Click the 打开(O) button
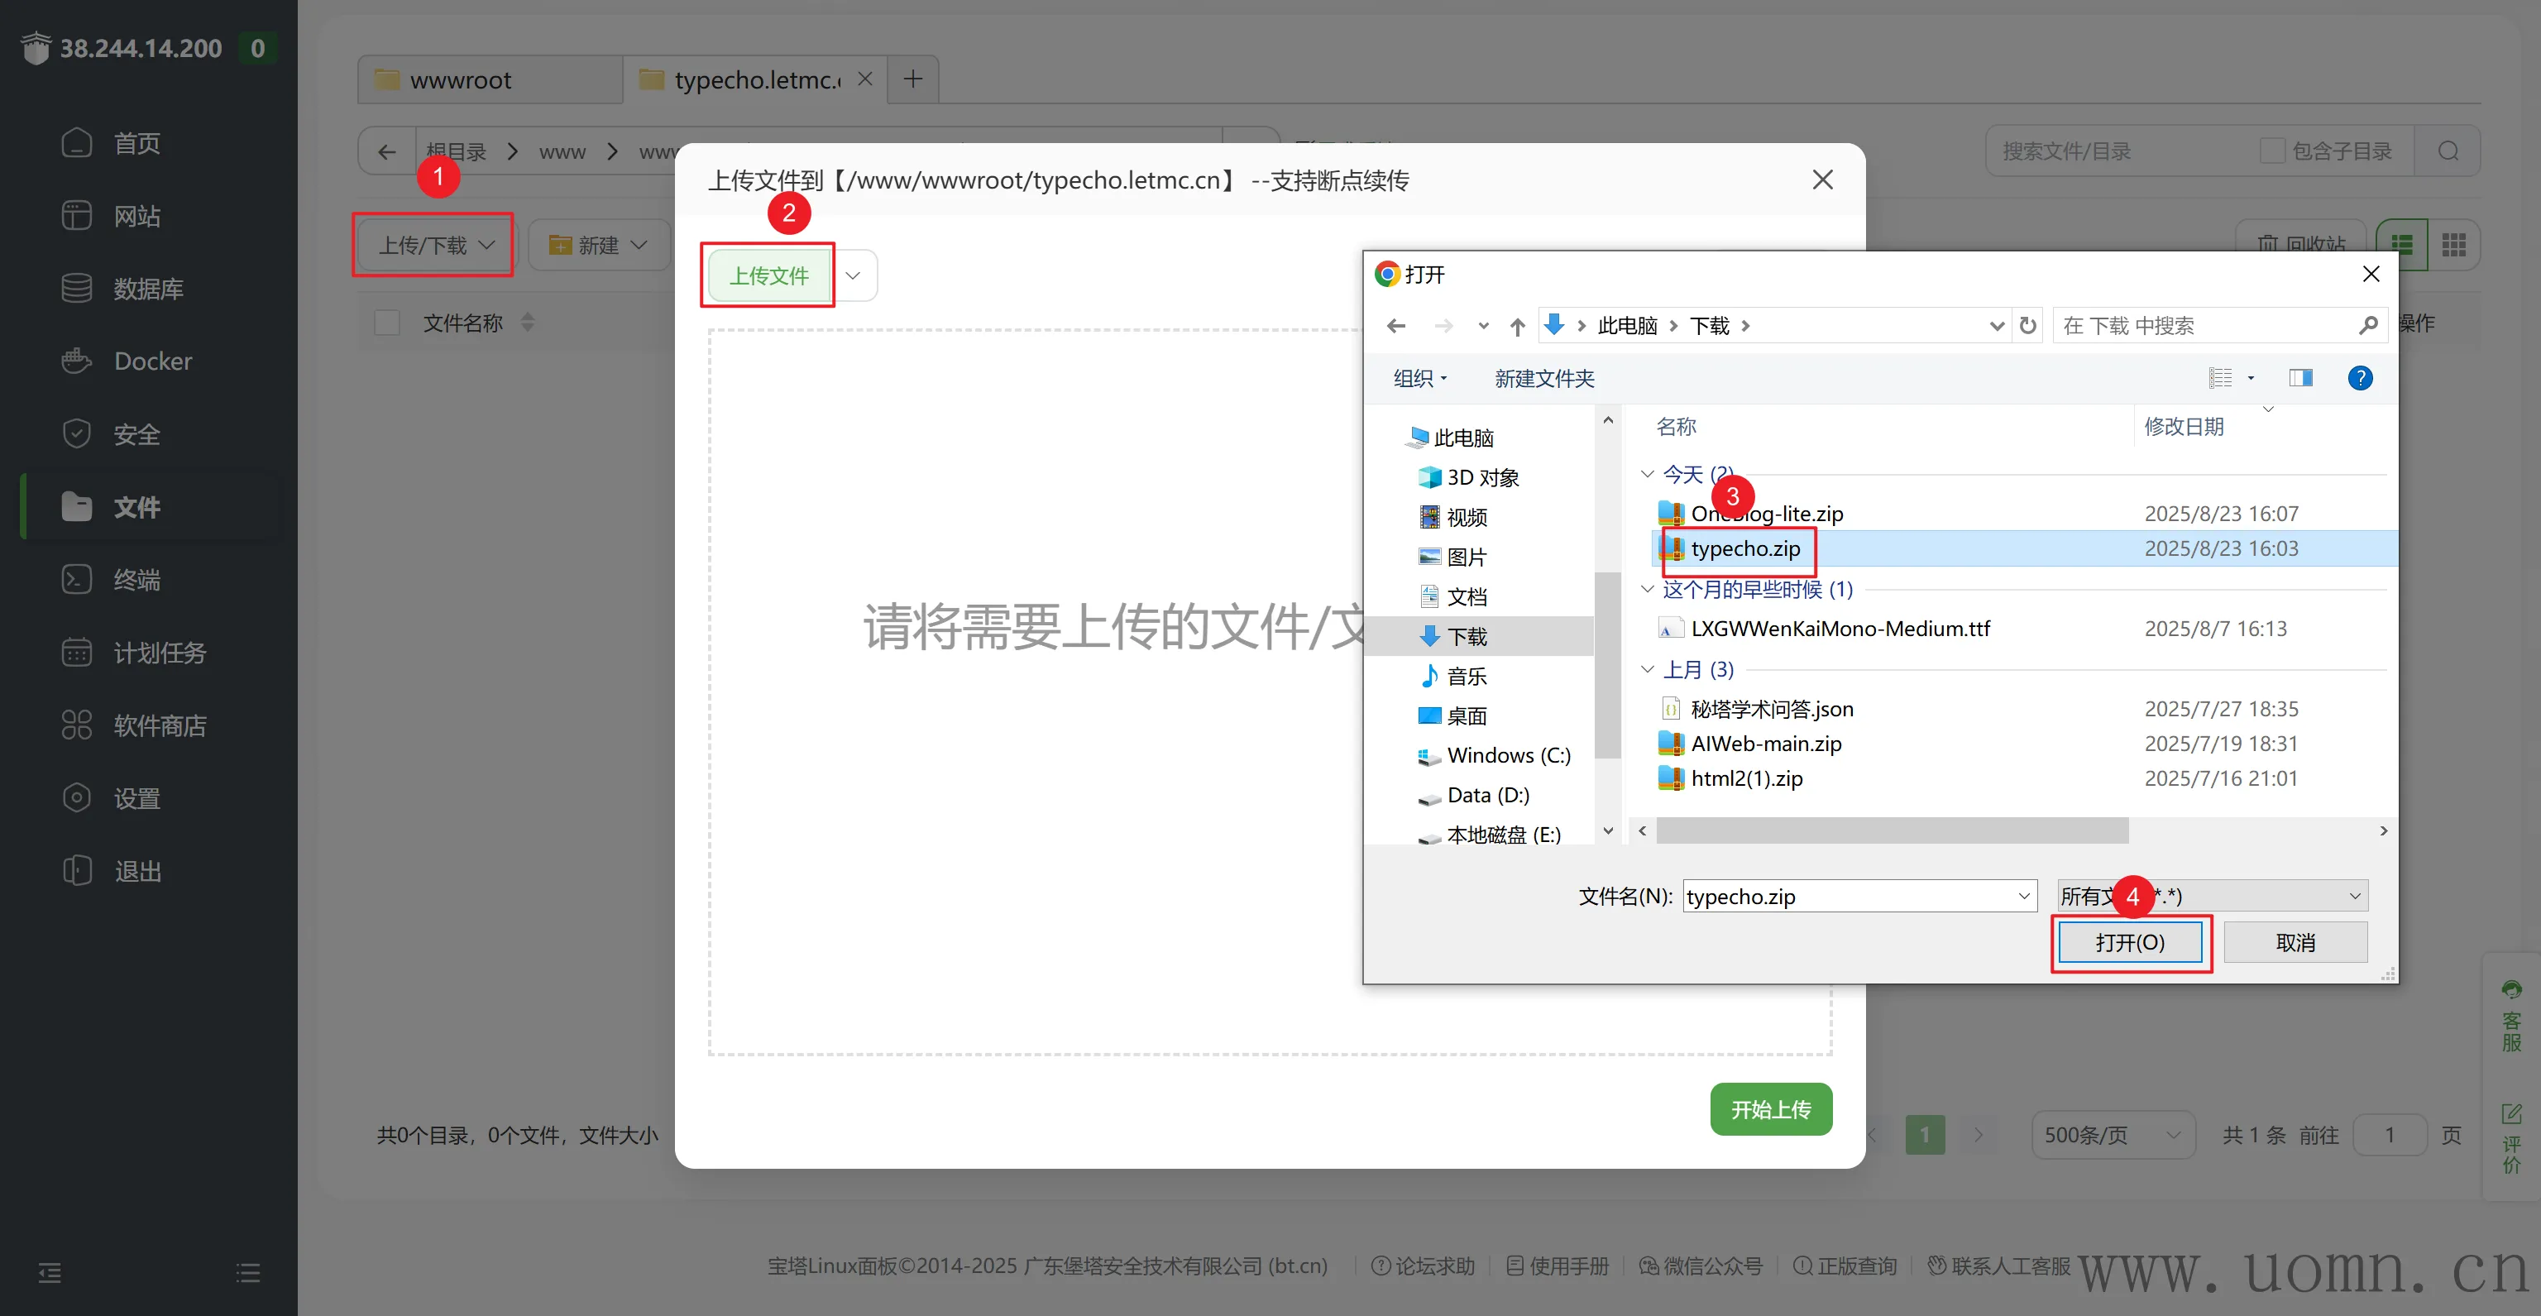Screen dimensions: 2541x1316 coord(2130,942)
